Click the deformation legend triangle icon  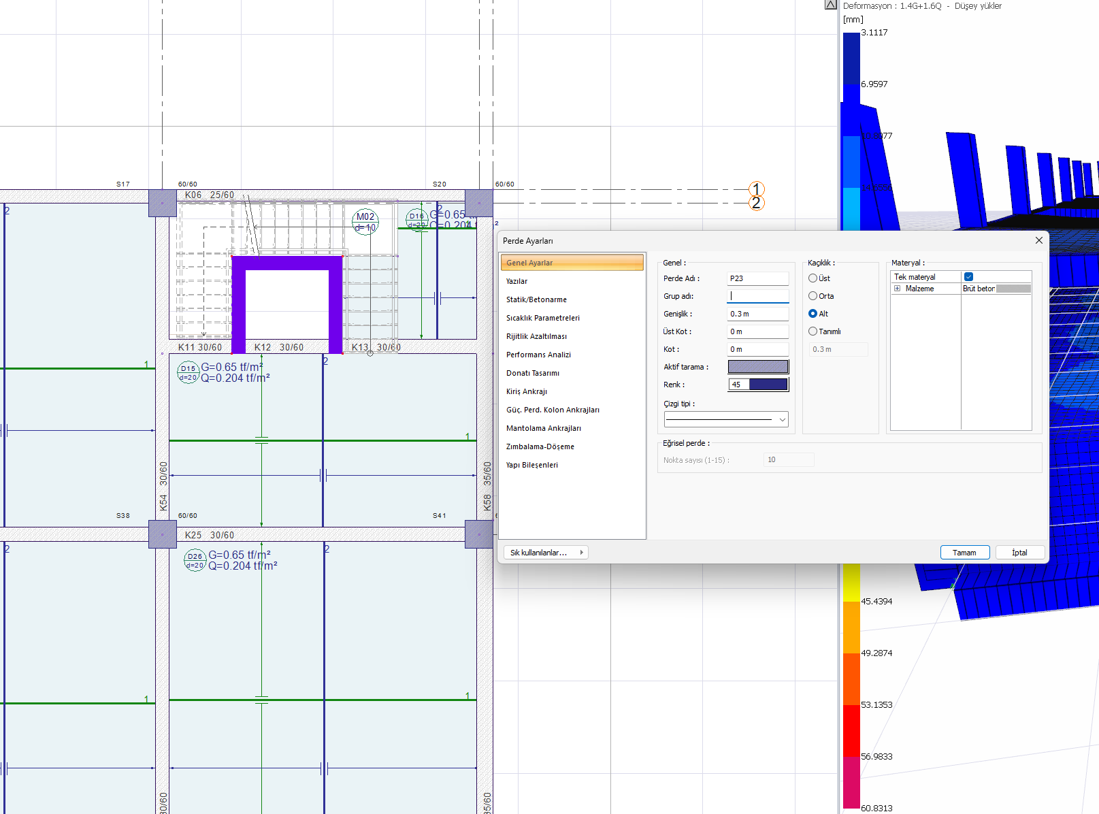click(x=830, y=5)
